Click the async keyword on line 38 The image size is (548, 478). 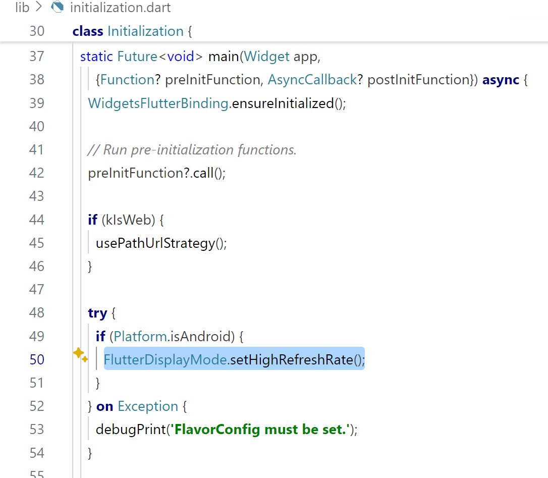(501, 80)
